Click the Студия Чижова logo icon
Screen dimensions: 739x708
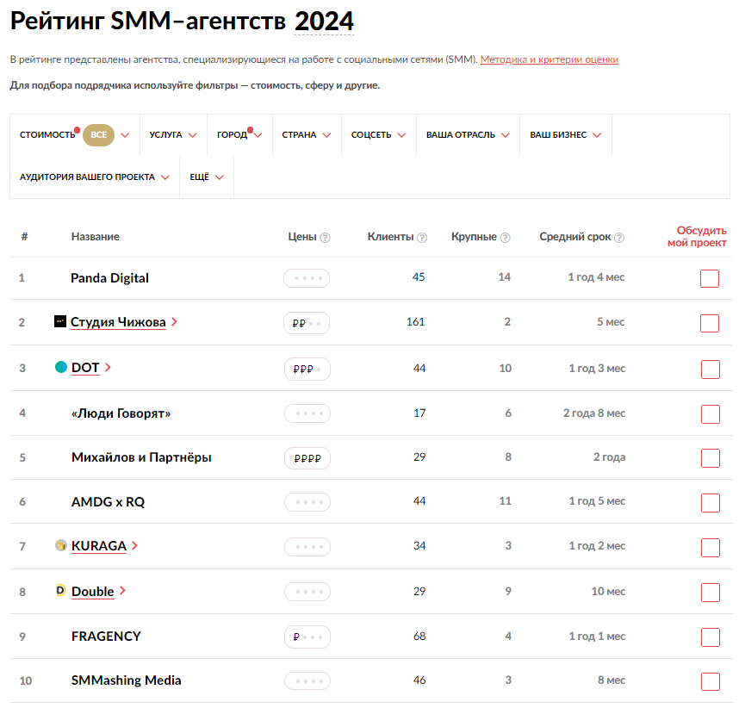(x=60, y=321)
